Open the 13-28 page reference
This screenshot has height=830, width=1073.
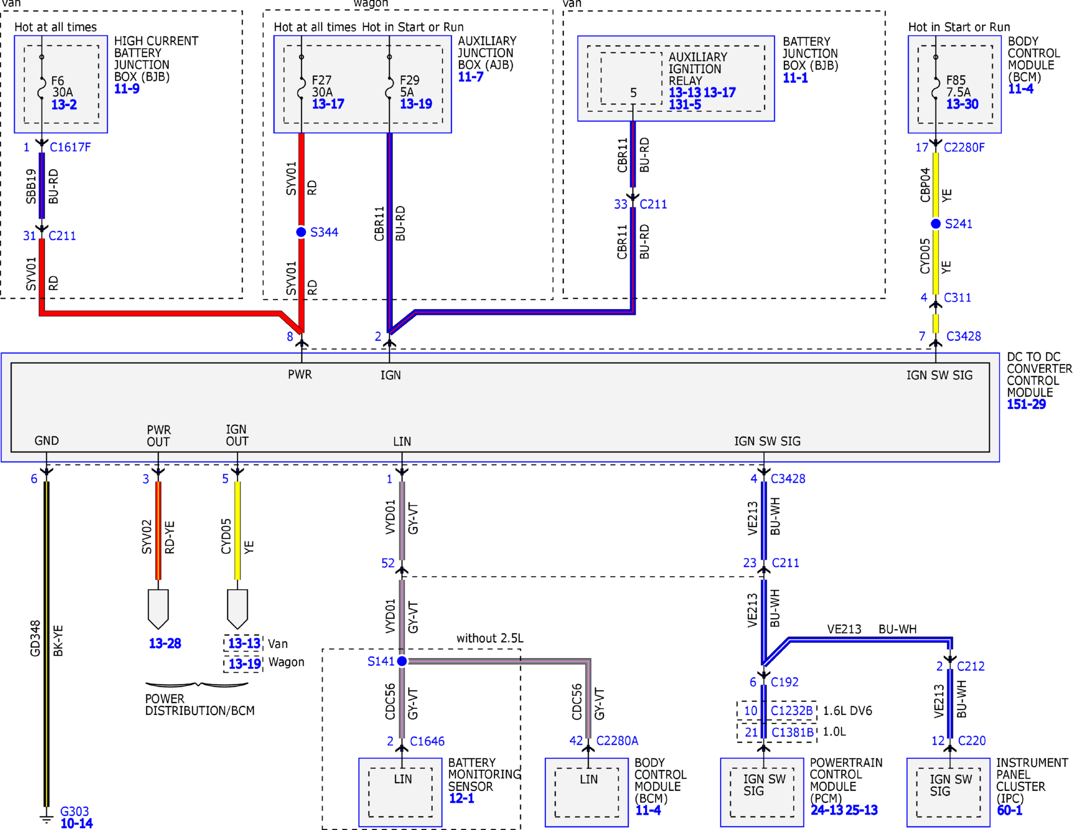coord(165,644)
